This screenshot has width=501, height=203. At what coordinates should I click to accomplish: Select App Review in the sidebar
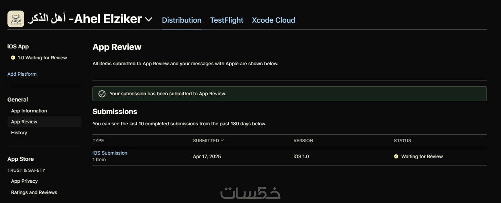click(24, 122)
